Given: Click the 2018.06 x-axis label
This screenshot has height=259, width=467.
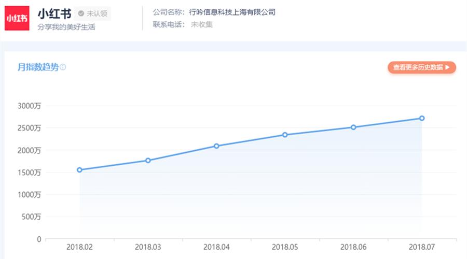Looking at the screenshot, I should pyautogui.click(x=353, y=247).
